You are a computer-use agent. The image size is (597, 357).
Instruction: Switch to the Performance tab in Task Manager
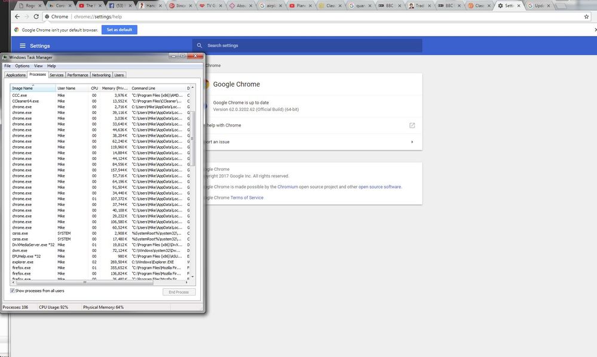point(78,75)
